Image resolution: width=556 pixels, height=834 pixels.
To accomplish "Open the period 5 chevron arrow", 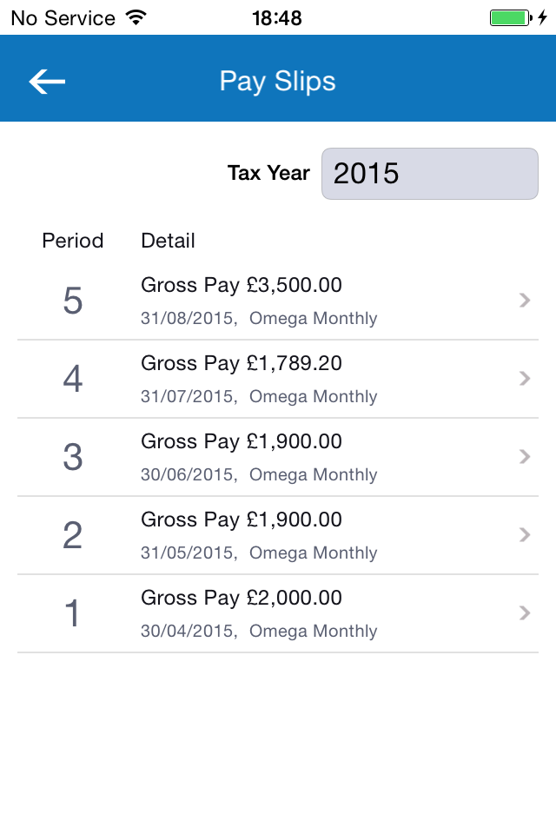I will pos(525,301).
